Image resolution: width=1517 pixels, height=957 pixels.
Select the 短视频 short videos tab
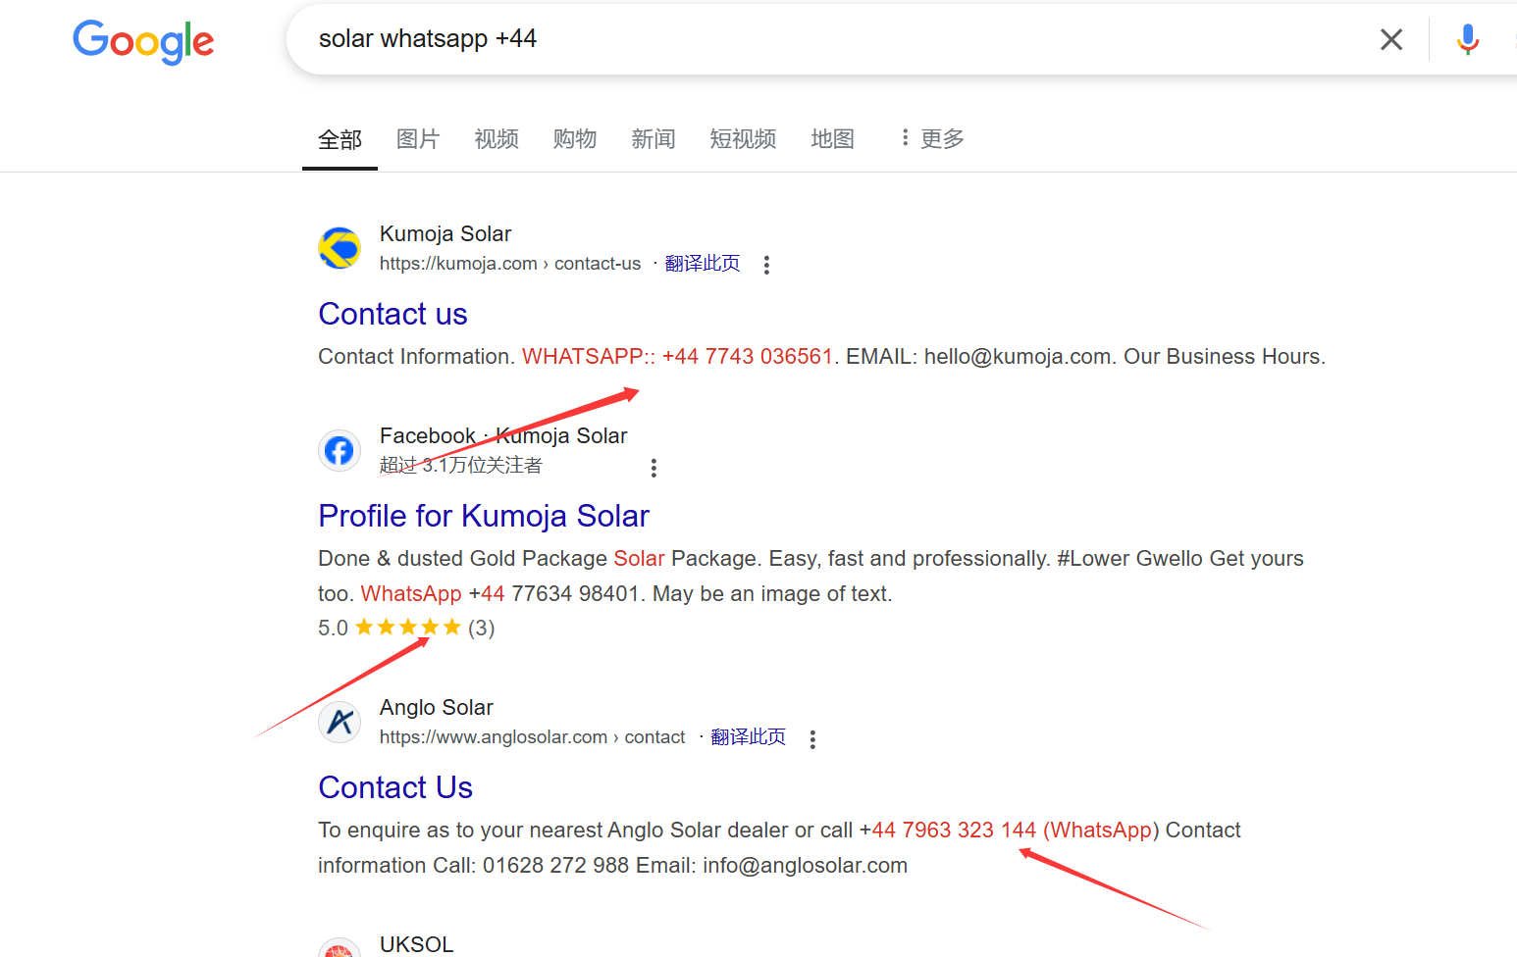pyautogui.click(x=742, y=139)
